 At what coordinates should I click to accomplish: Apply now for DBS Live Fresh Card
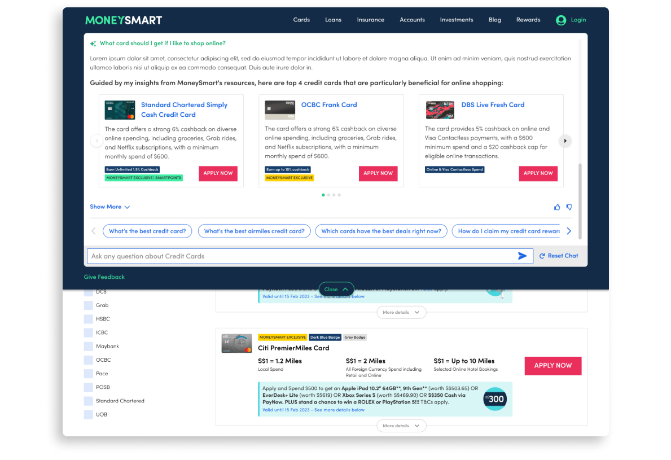(538, 173)
